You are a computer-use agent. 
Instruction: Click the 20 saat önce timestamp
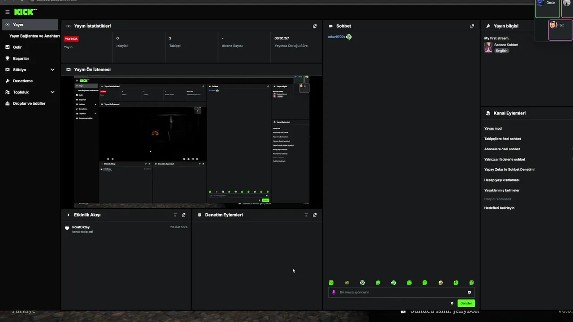179,227
